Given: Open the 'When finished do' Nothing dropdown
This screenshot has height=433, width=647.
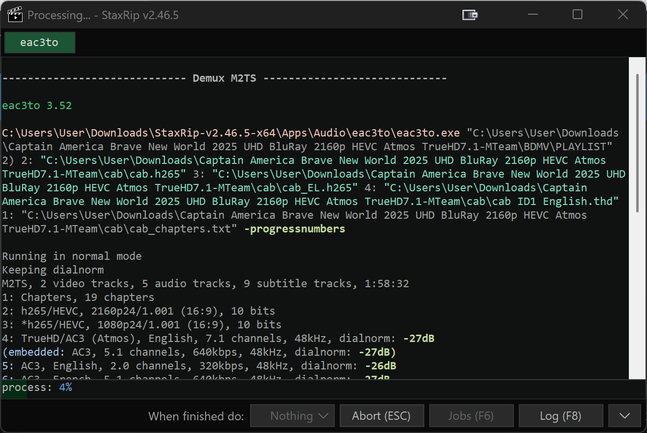Looking at the screenshot, I should tap(292, 416).
